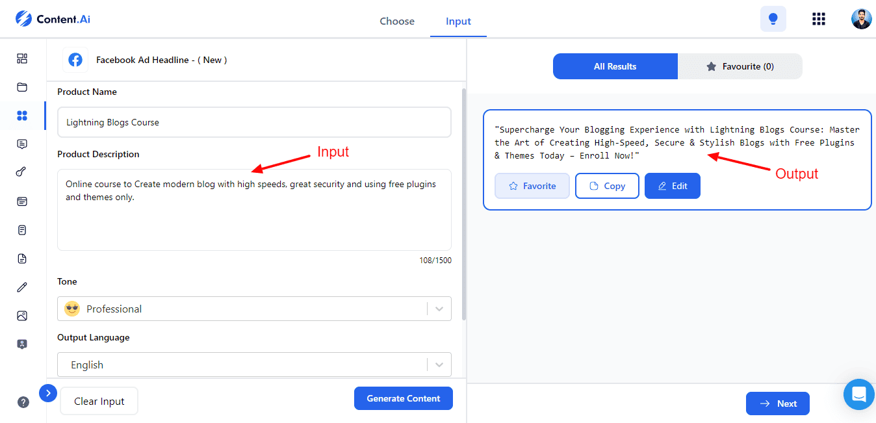Copy the generated headline
876x423 pixels.
[607, 186]
